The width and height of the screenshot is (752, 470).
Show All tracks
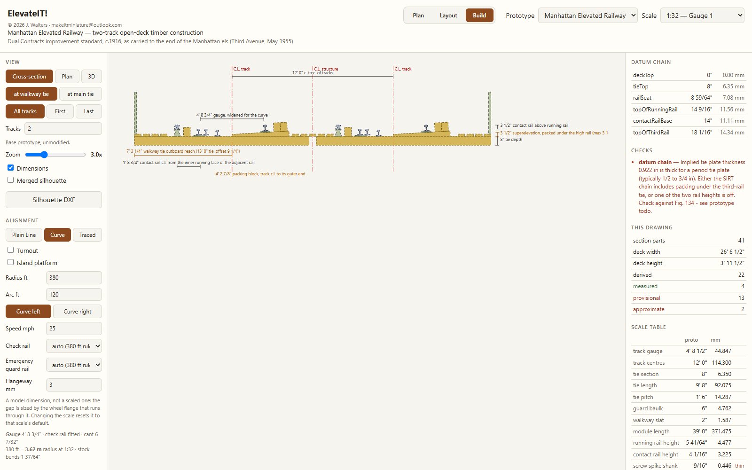(25, 111)
